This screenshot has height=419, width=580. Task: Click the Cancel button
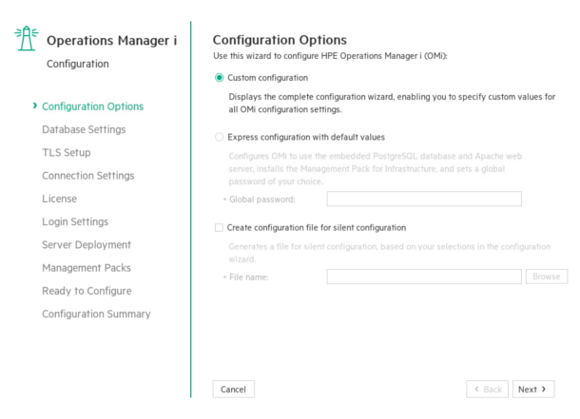coord(233,390)
